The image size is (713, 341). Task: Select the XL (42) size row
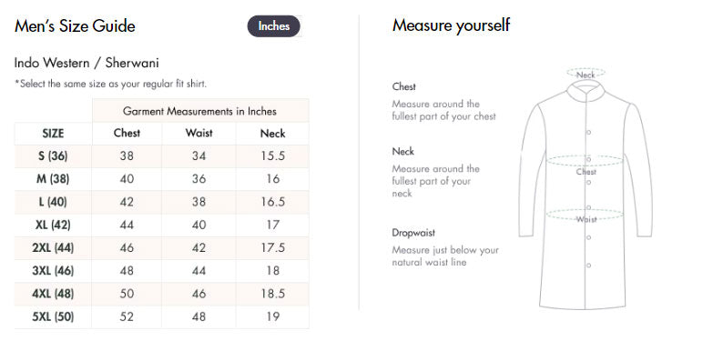[x=161, y=226]
